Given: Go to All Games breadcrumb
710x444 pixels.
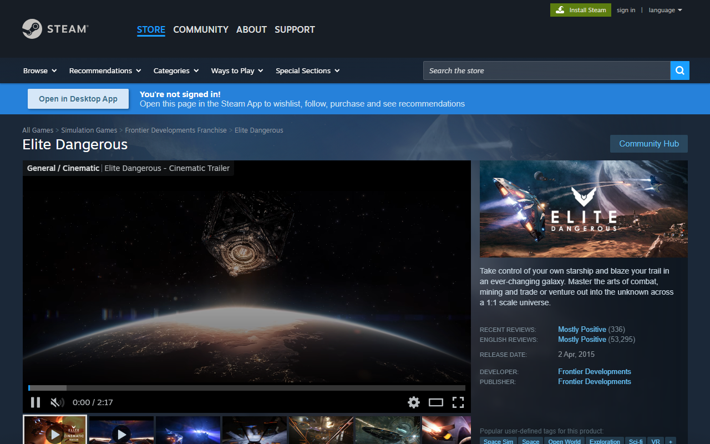Looking at the screenshot, I should click(x=38, y=130).
